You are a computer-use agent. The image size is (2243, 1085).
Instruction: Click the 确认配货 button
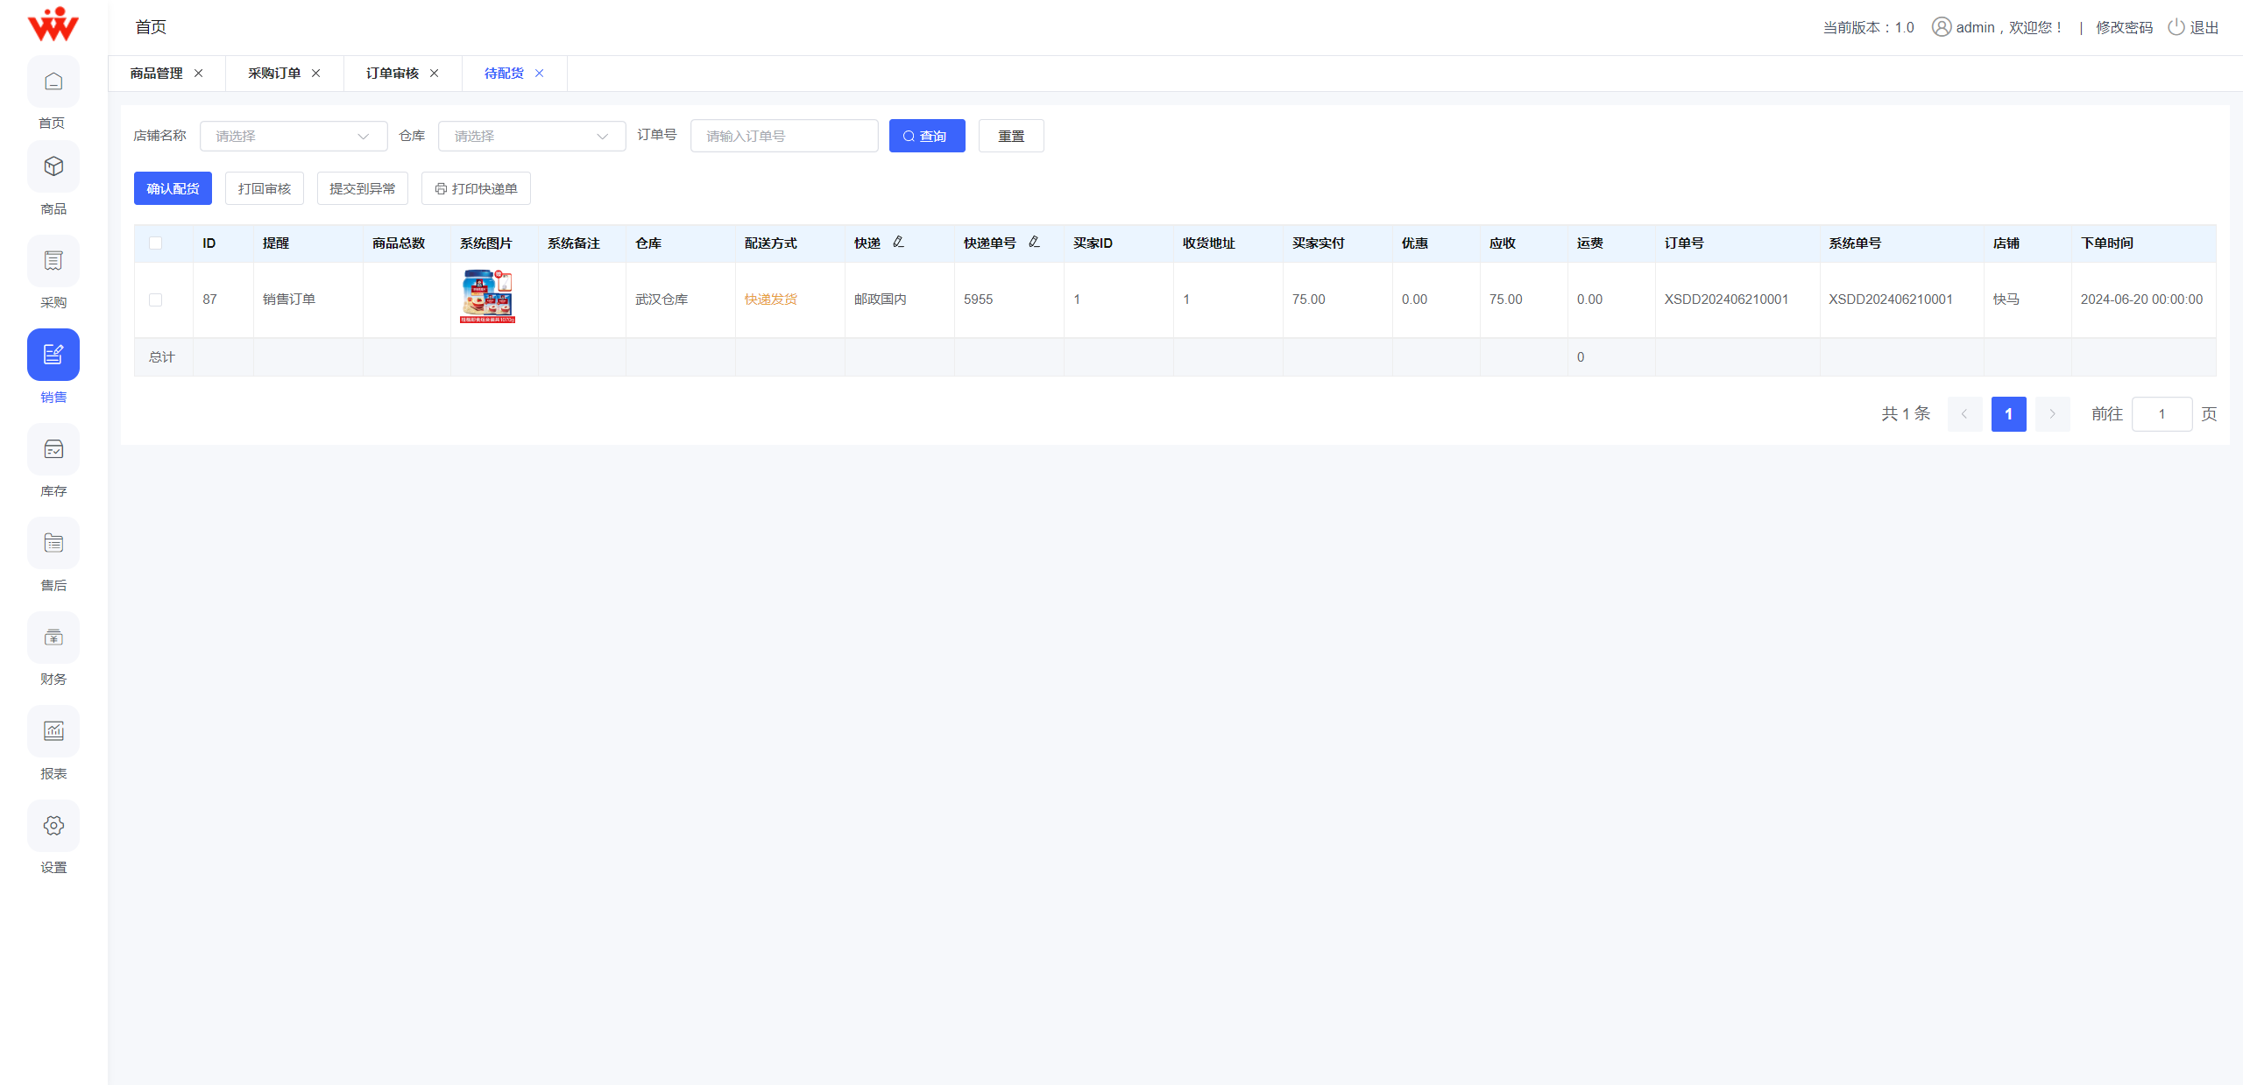point(173,188)
